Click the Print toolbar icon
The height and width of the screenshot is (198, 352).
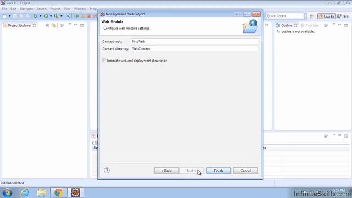[28, 16]
